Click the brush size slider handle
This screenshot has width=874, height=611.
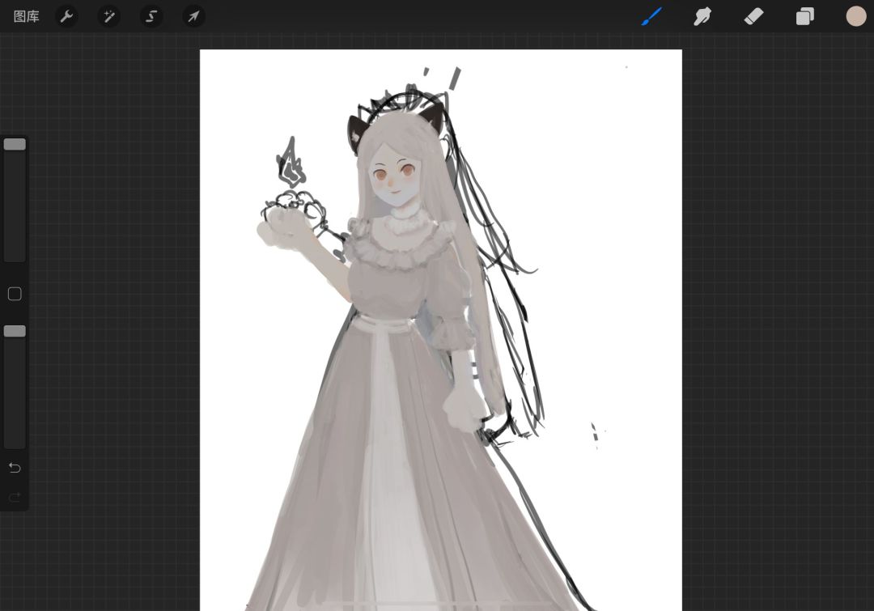point(15,144)
